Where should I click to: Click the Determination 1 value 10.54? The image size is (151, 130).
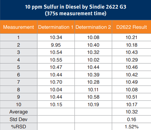point(56,52)
